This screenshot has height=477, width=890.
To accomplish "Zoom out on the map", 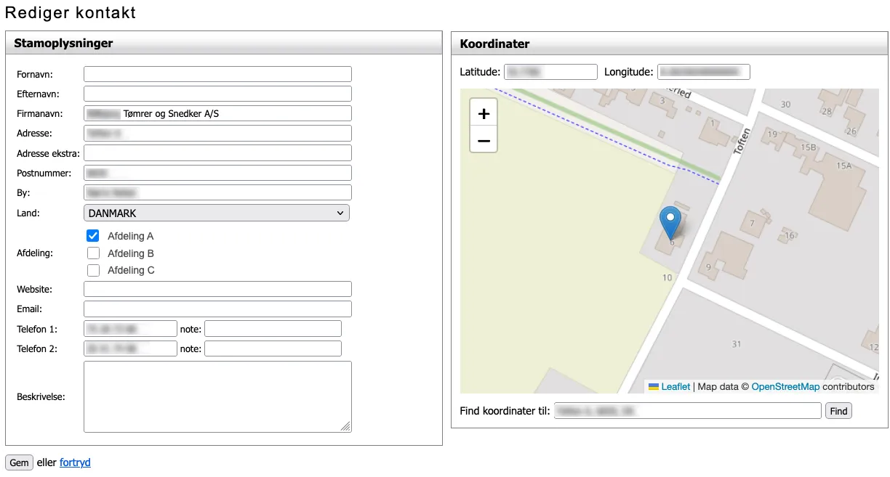I will pyautogui.click(x=484, y=139).
